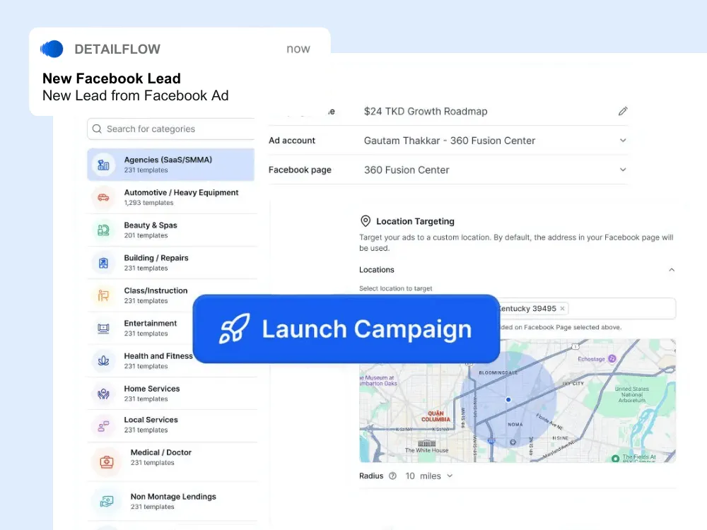Click the DetailFlow logo in notification
The image size is (707, 530).
[x=52, y=49]
